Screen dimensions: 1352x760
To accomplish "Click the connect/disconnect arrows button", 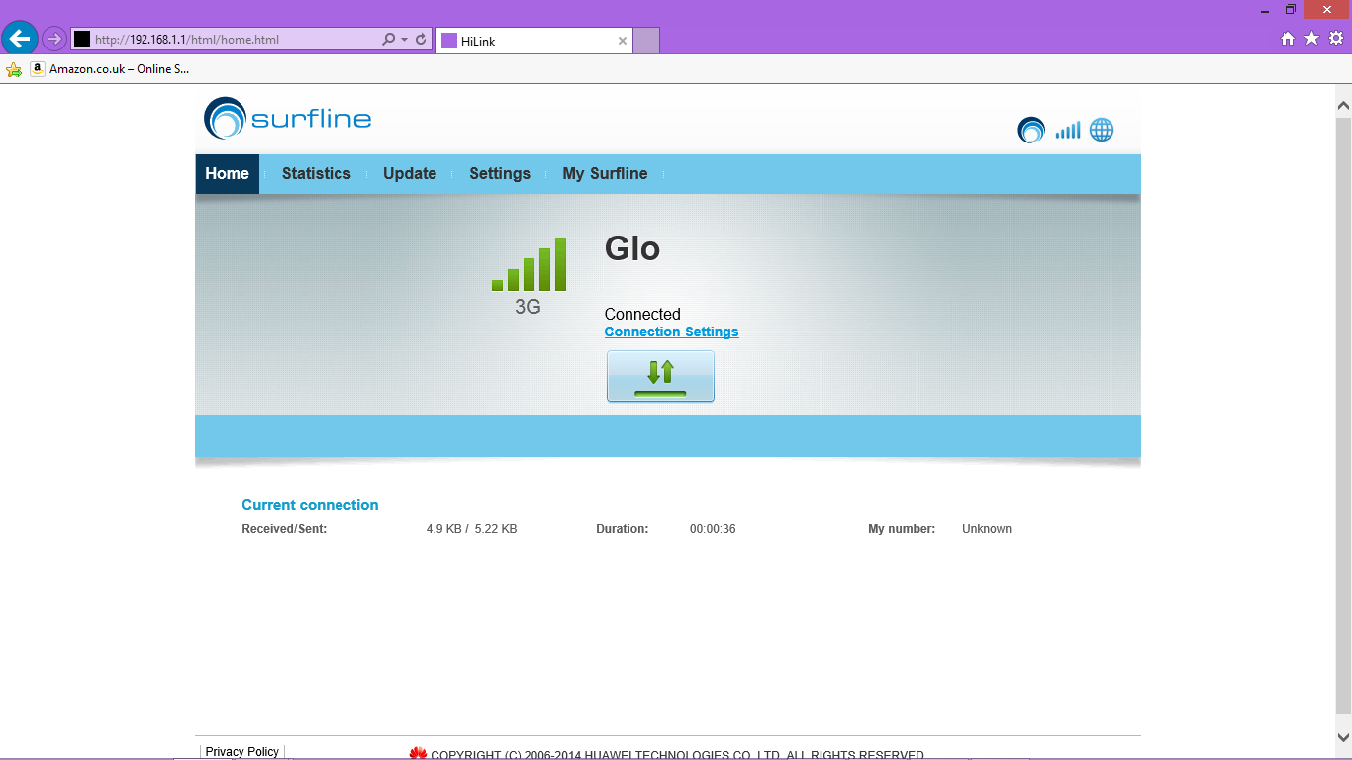I will click(660, 376).
